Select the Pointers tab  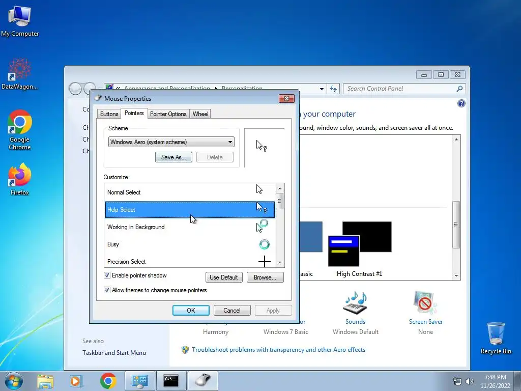coord(134,113)
